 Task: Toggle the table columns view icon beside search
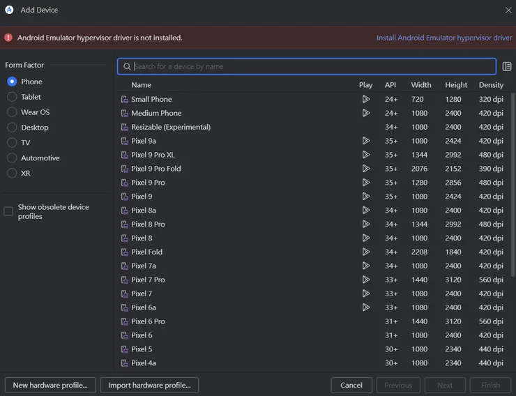[x=507, y=66]
